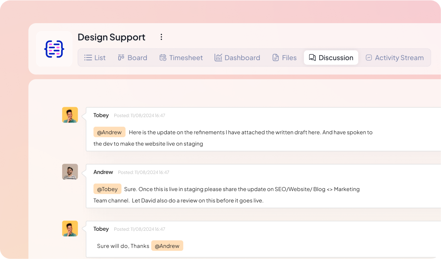
Task: Click Andrew's avatar photo
Action: pos(70,172)
